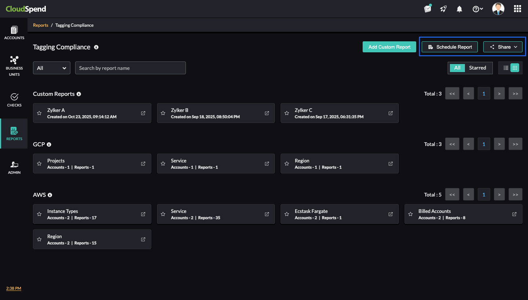
Task: Select the All reports tab
Action: [457, 68]
